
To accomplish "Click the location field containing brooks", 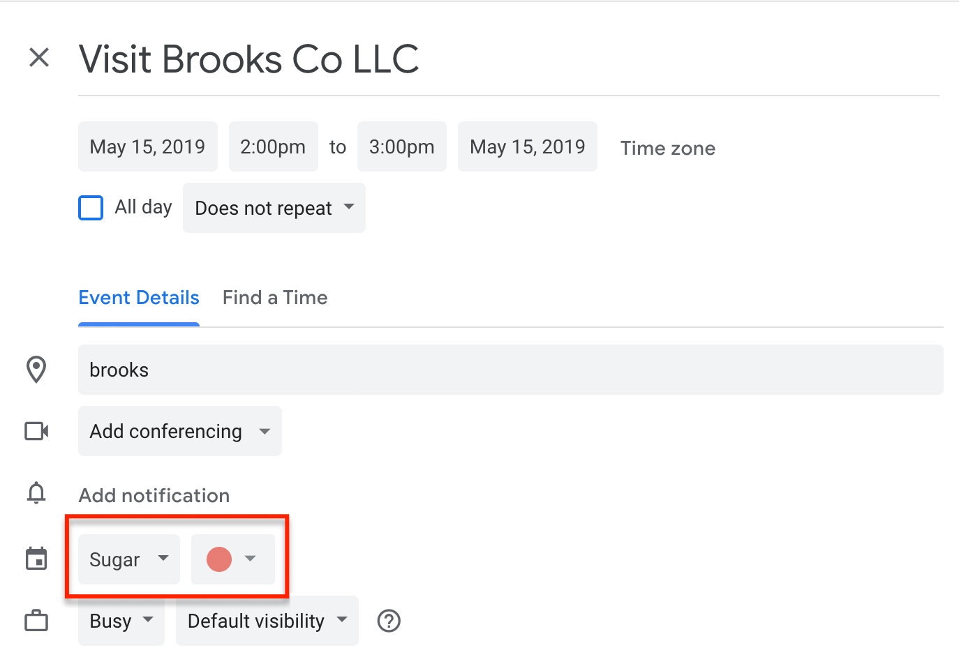I will [510, 370].
